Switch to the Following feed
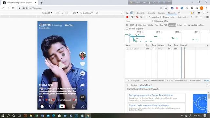This screenshot has height=118, width=210. point(57,25)
